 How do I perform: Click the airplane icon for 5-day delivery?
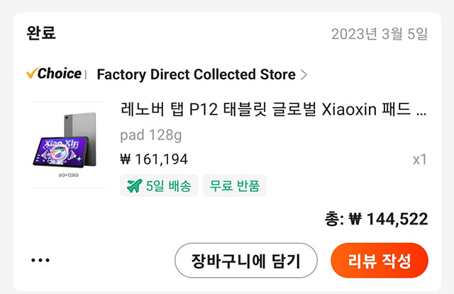pyautogui.click(x=133, y=186)
